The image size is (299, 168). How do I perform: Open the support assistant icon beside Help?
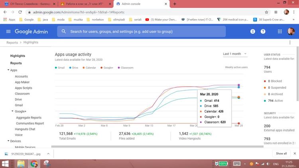253,31
